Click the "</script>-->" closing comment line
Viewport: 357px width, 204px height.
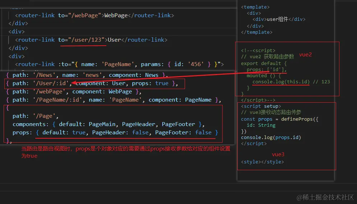click(x=258, y=100)
